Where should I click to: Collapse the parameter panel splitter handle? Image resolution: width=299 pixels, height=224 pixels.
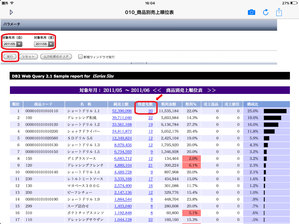(139, 63)
